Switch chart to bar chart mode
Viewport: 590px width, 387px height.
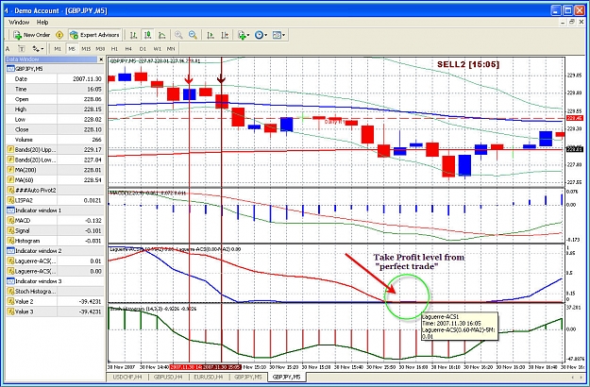(x=133, y=35)
